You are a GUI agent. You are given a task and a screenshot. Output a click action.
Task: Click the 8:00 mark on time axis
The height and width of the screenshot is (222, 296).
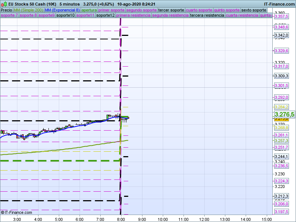point(121,219)
